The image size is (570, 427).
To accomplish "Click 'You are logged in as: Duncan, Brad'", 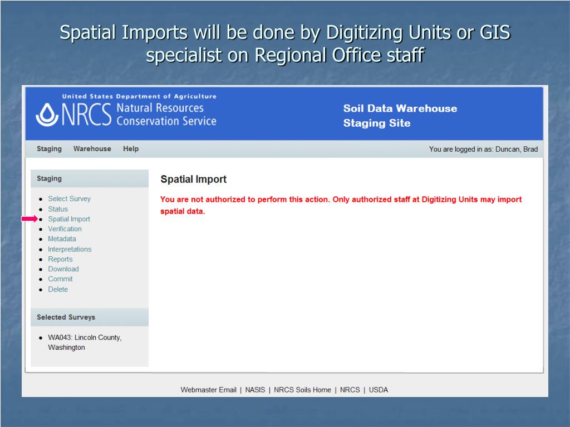I will click(x=483, y=149).
